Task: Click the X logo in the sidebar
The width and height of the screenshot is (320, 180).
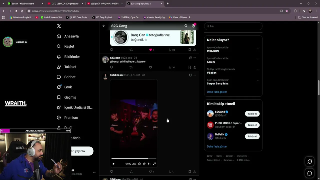Action: (59, 26)
